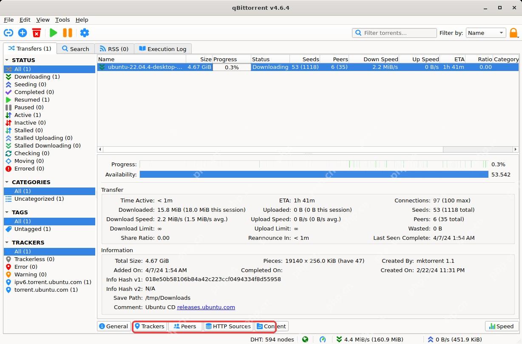
Task: Open the Help menu
Action: click(x=82, y=20)
